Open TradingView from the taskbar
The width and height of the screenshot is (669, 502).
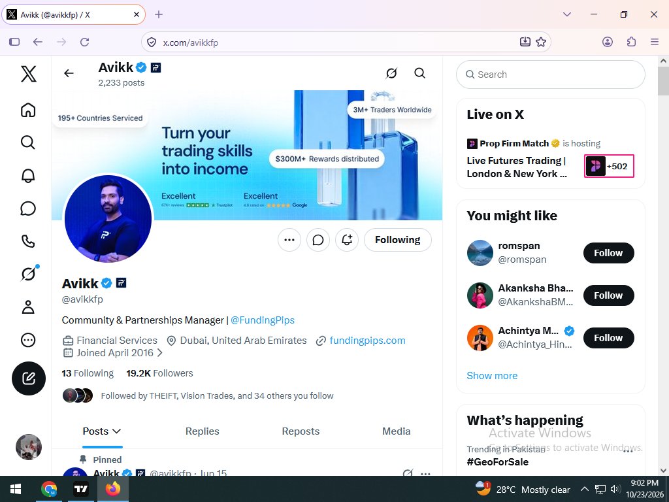tap(81, 489)
